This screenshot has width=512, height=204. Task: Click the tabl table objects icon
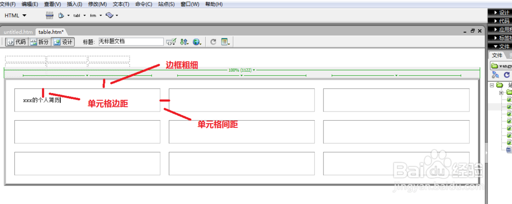tap(77, 15)
